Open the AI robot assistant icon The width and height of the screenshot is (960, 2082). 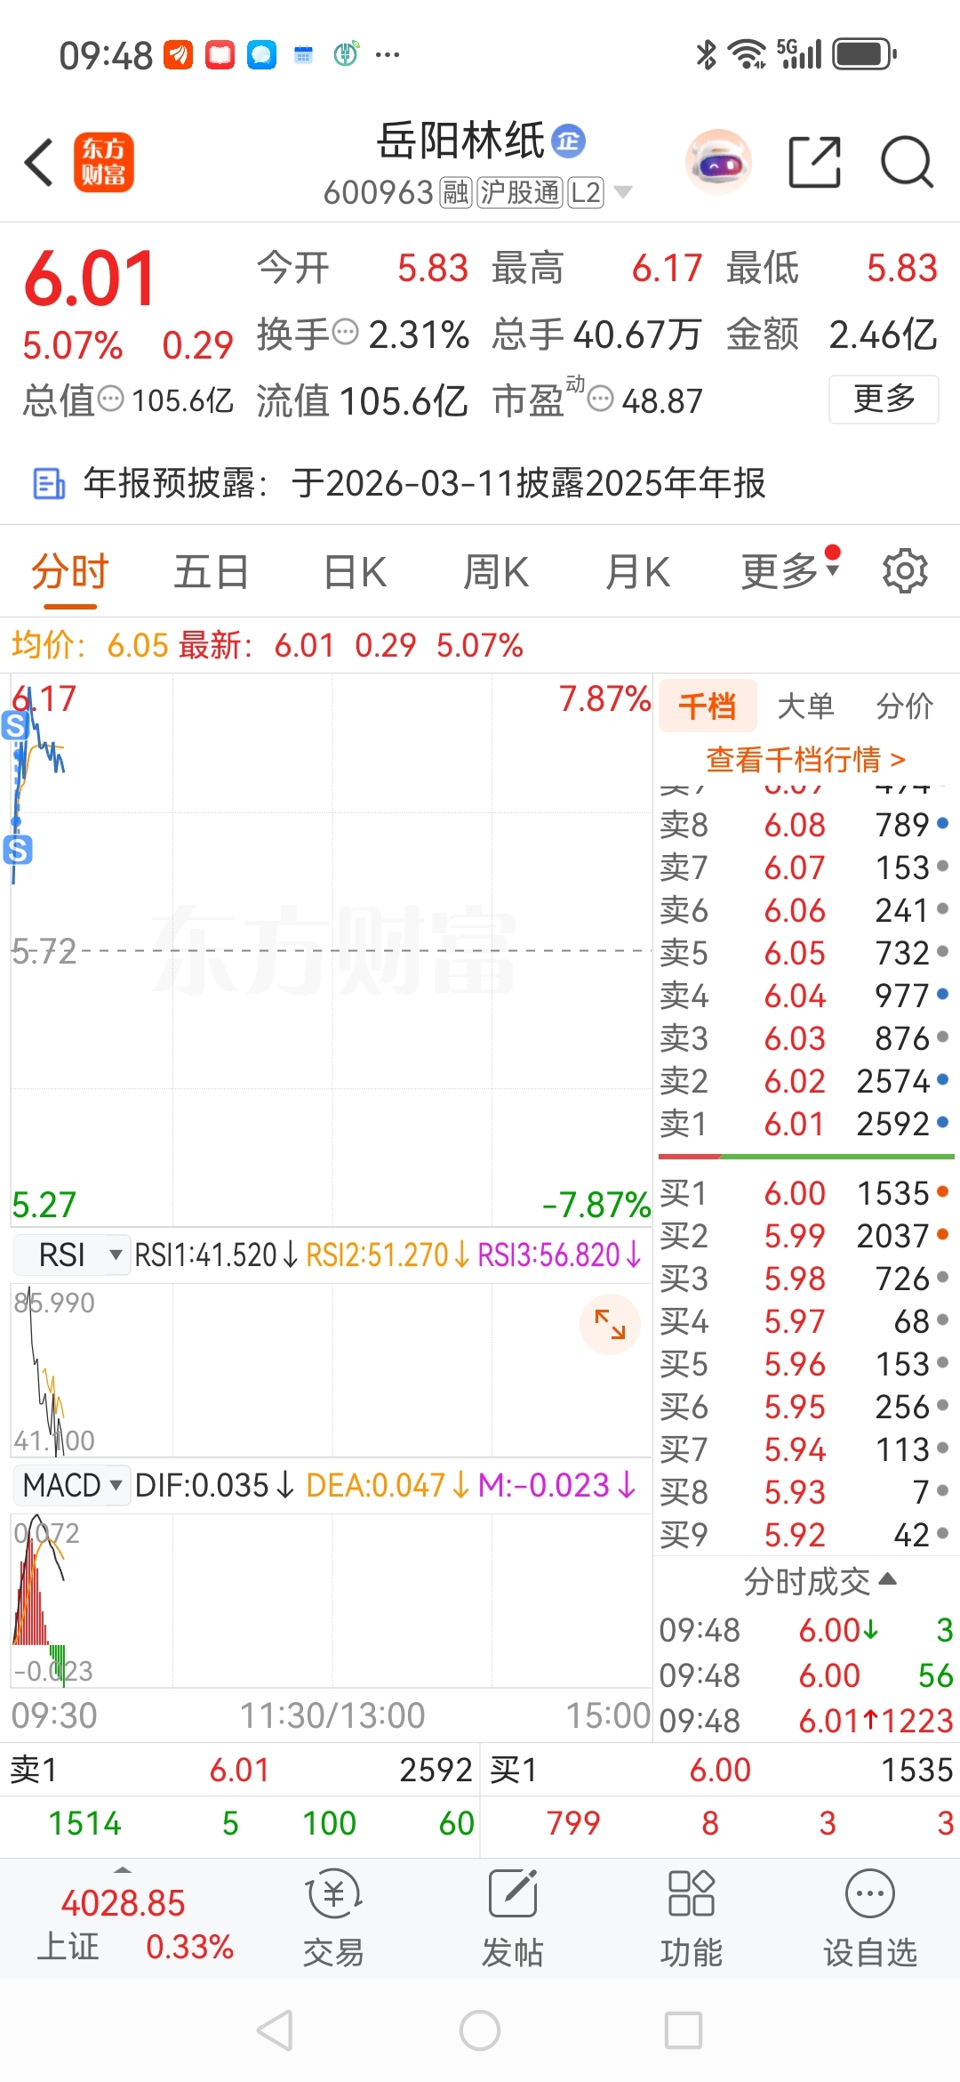(718, 163)
